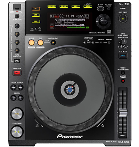Select auto beat loop button 1
139x147 pixels.
(17, 26)
